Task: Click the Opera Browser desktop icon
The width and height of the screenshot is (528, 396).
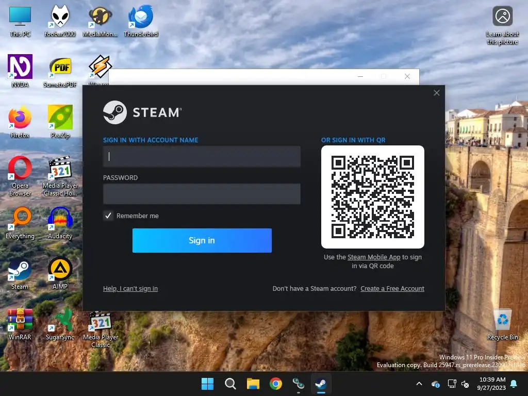Action: click(x=20, y=176)
